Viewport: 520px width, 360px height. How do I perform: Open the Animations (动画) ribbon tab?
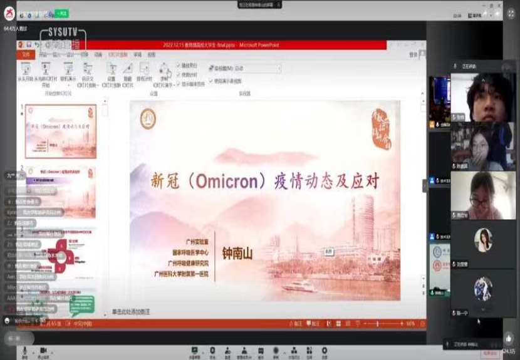[x=98, y=54]
